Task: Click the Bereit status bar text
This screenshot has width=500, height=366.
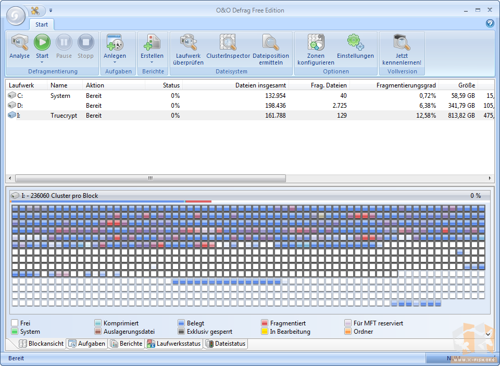Action: [16, 358]
